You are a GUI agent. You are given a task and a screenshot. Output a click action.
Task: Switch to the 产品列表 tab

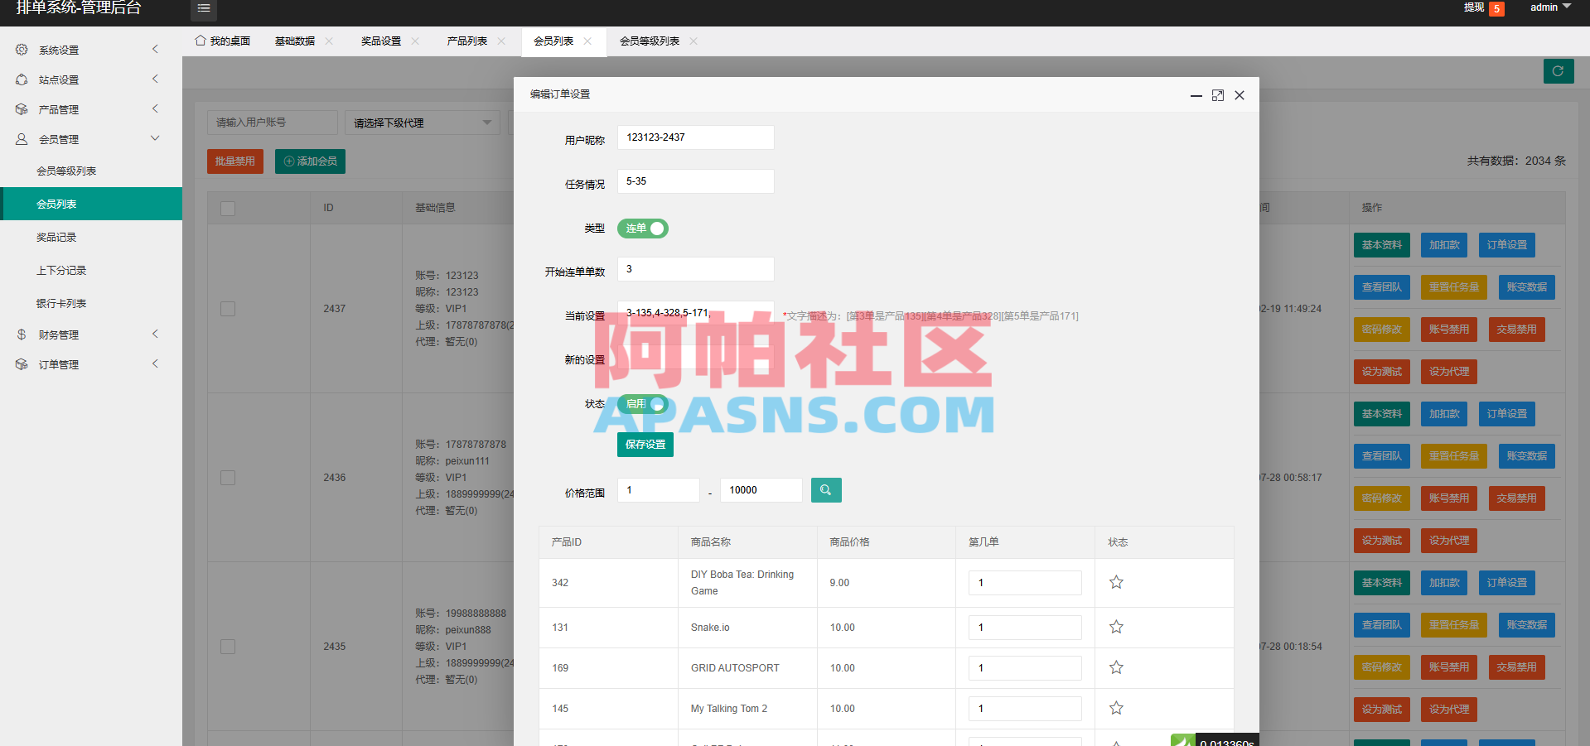(x=466, y=40)
